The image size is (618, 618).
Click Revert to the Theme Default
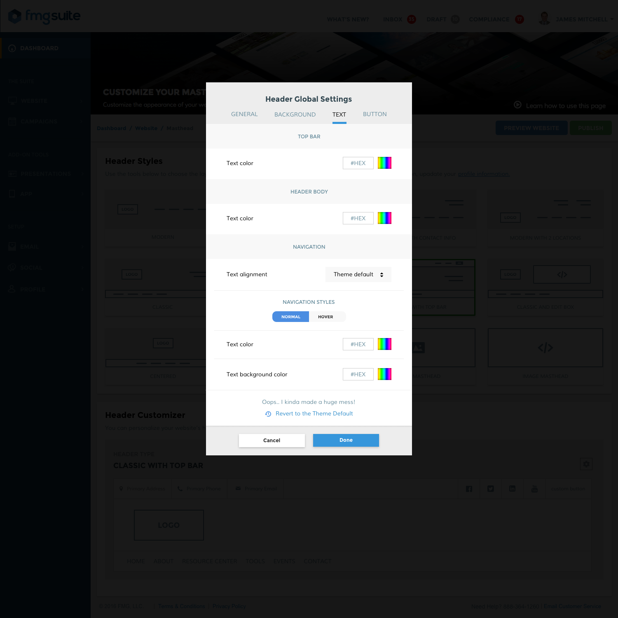pos(314,413)
